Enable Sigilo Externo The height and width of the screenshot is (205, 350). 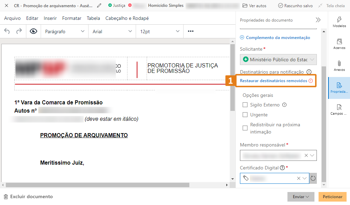tap(245, 105)
